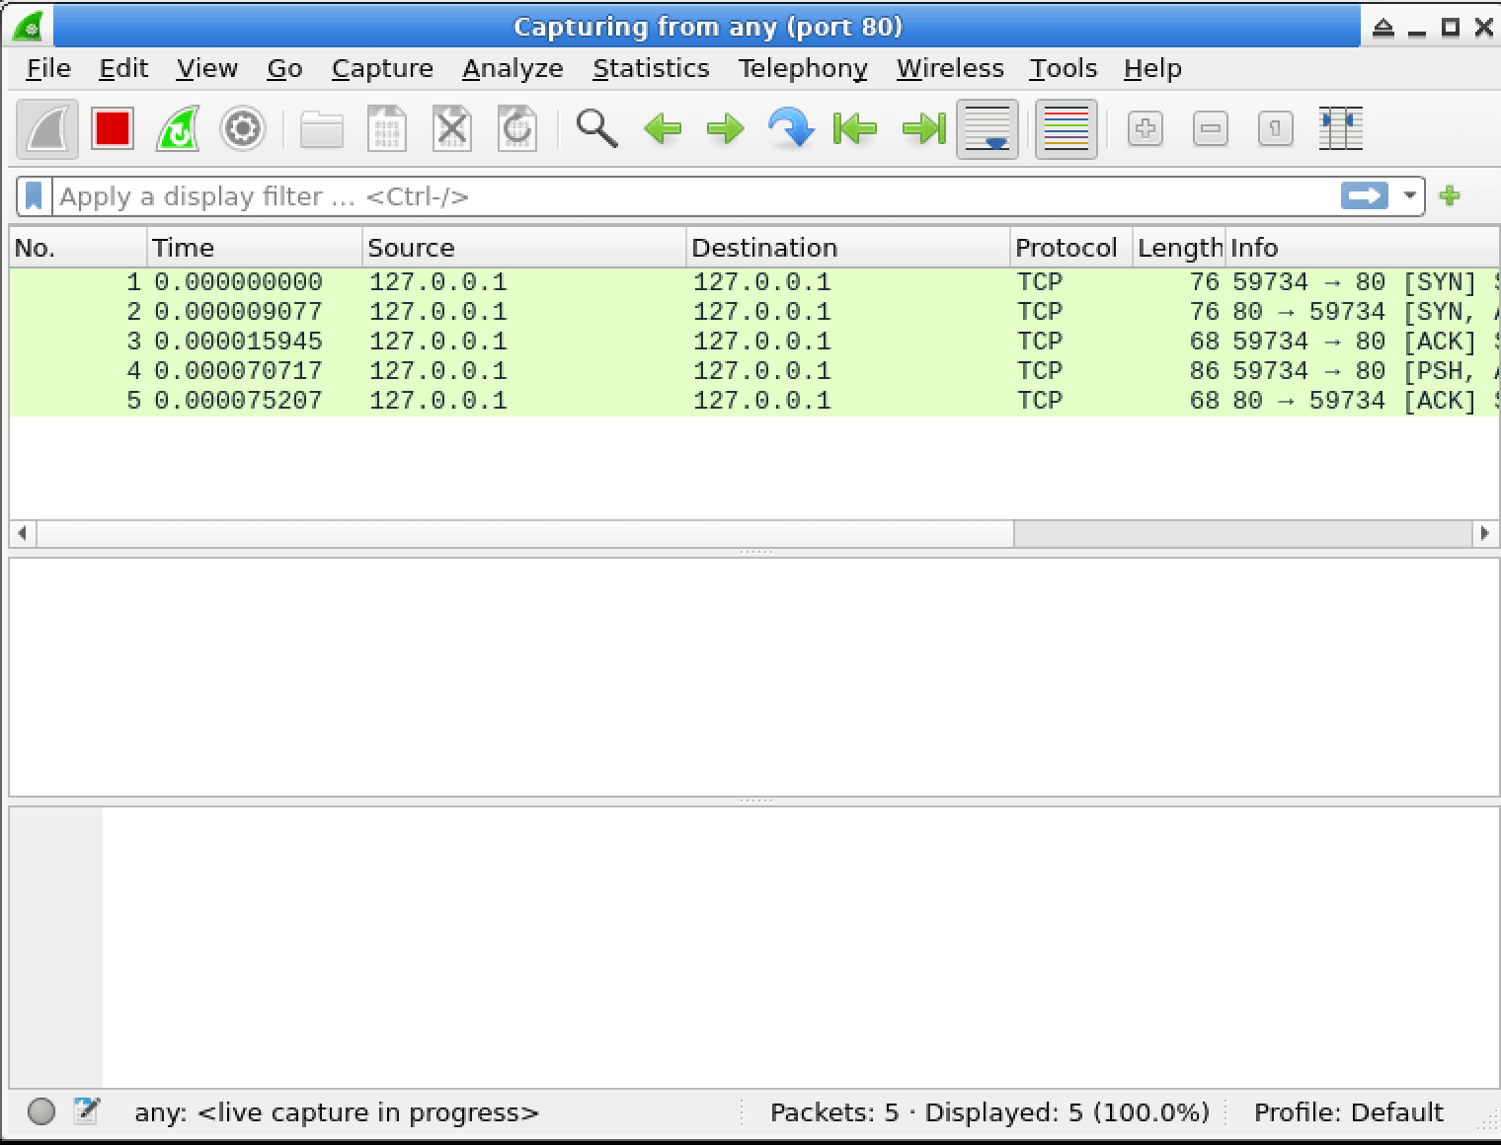Jump to the first packet

click(x=855, y=129)
